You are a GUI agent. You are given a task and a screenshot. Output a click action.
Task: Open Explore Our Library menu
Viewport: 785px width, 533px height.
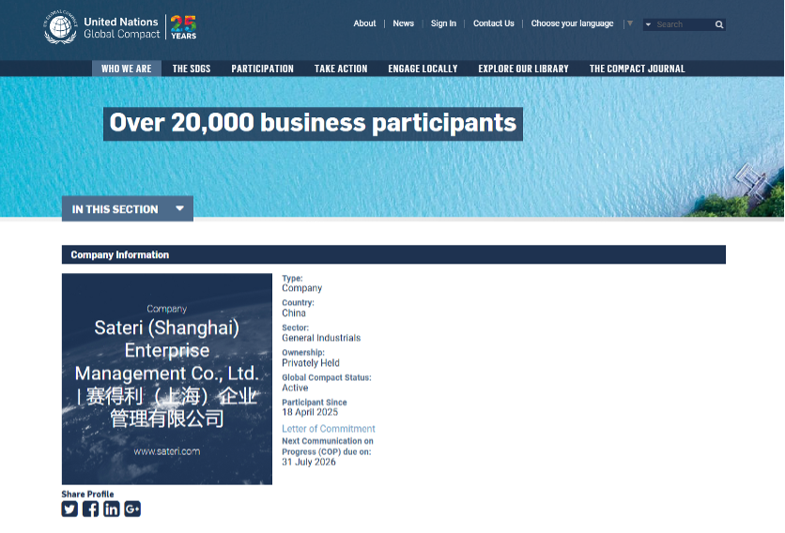pos(523,69)
